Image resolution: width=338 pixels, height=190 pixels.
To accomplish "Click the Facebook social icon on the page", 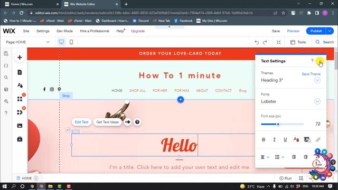I will [x=44, y=89].
